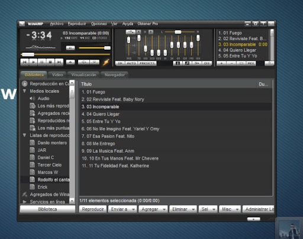303x239 pixels.
Task: Adjust the volume slider
Action: tap(95, 48)
